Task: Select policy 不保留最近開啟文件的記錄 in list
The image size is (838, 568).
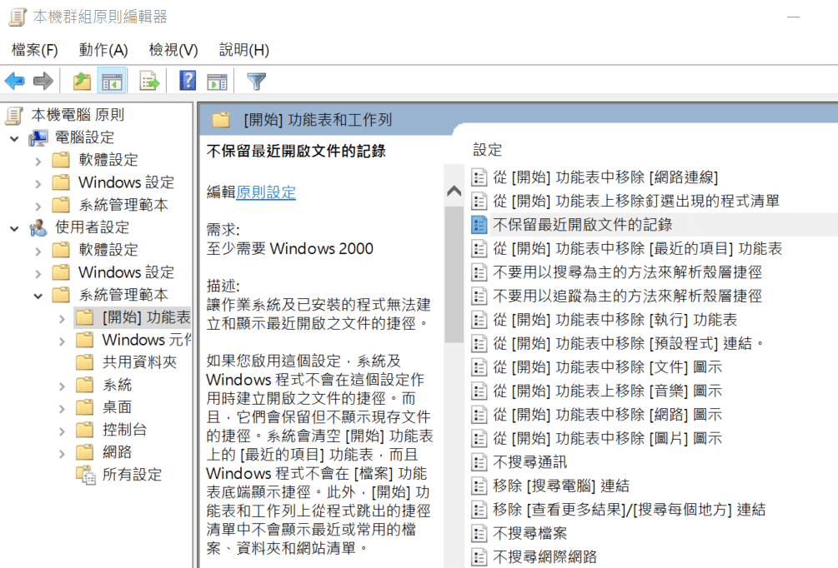Action: click(582, 225)
